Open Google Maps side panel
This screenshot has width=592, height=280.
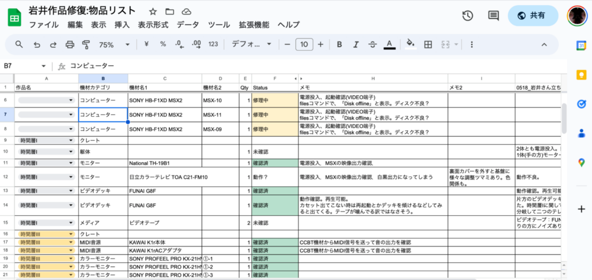(x=582, y=162)
